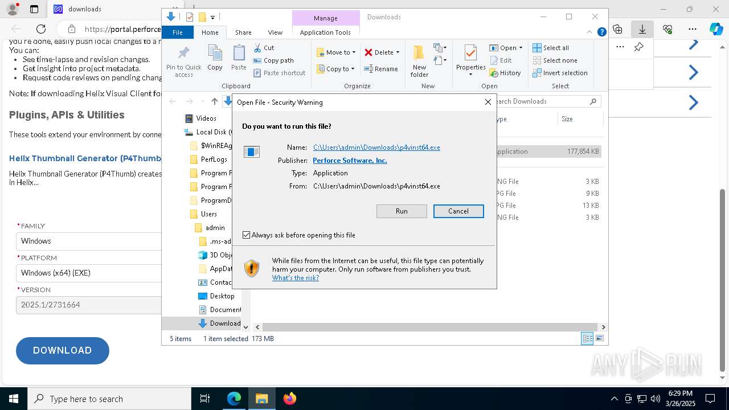
Task: Click Run in security warning
Action: (x=402, y=211)
